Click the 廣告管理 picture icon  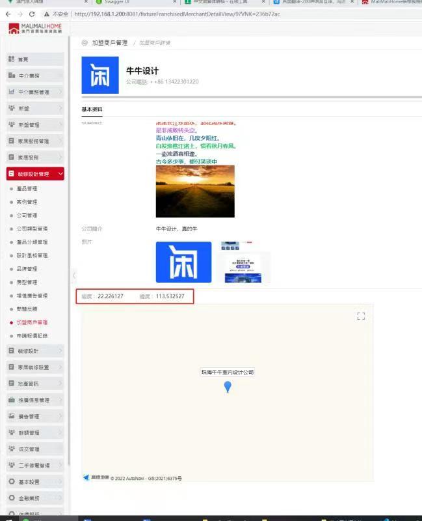12,415
